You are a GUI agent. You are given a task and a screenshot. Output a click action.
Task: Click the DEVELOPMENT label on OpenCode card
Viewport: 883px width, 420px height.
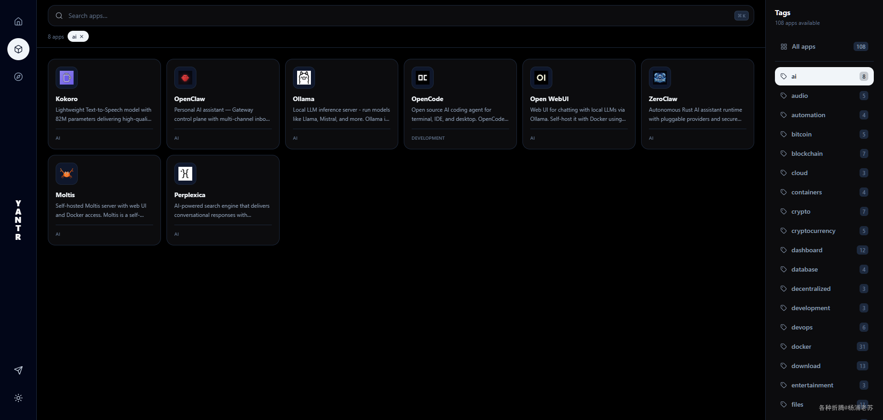[428, 138]
